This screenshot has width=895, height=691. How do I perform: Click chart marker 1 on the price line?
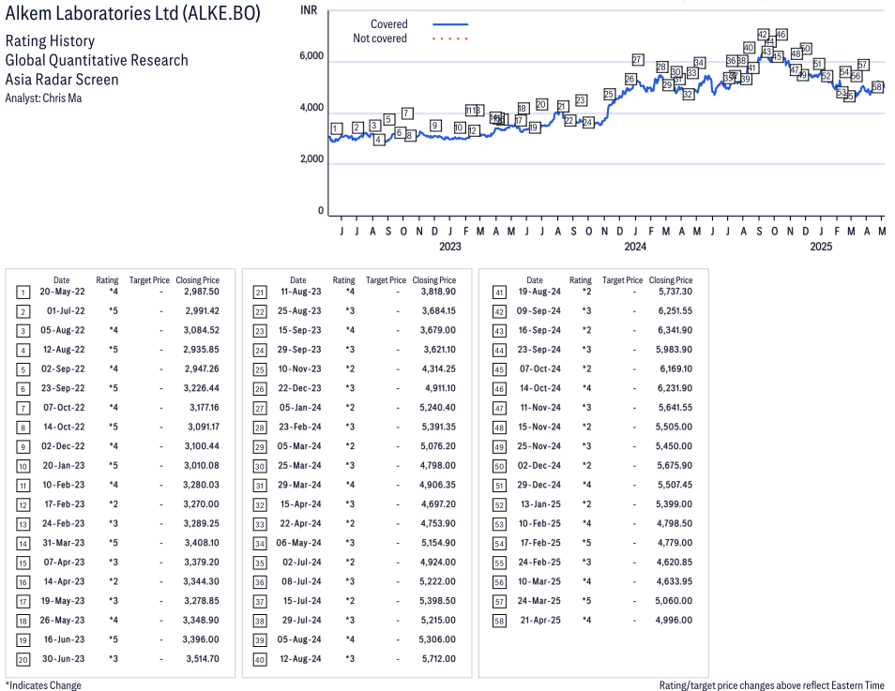pyautogui.click(x=337, y=129)
